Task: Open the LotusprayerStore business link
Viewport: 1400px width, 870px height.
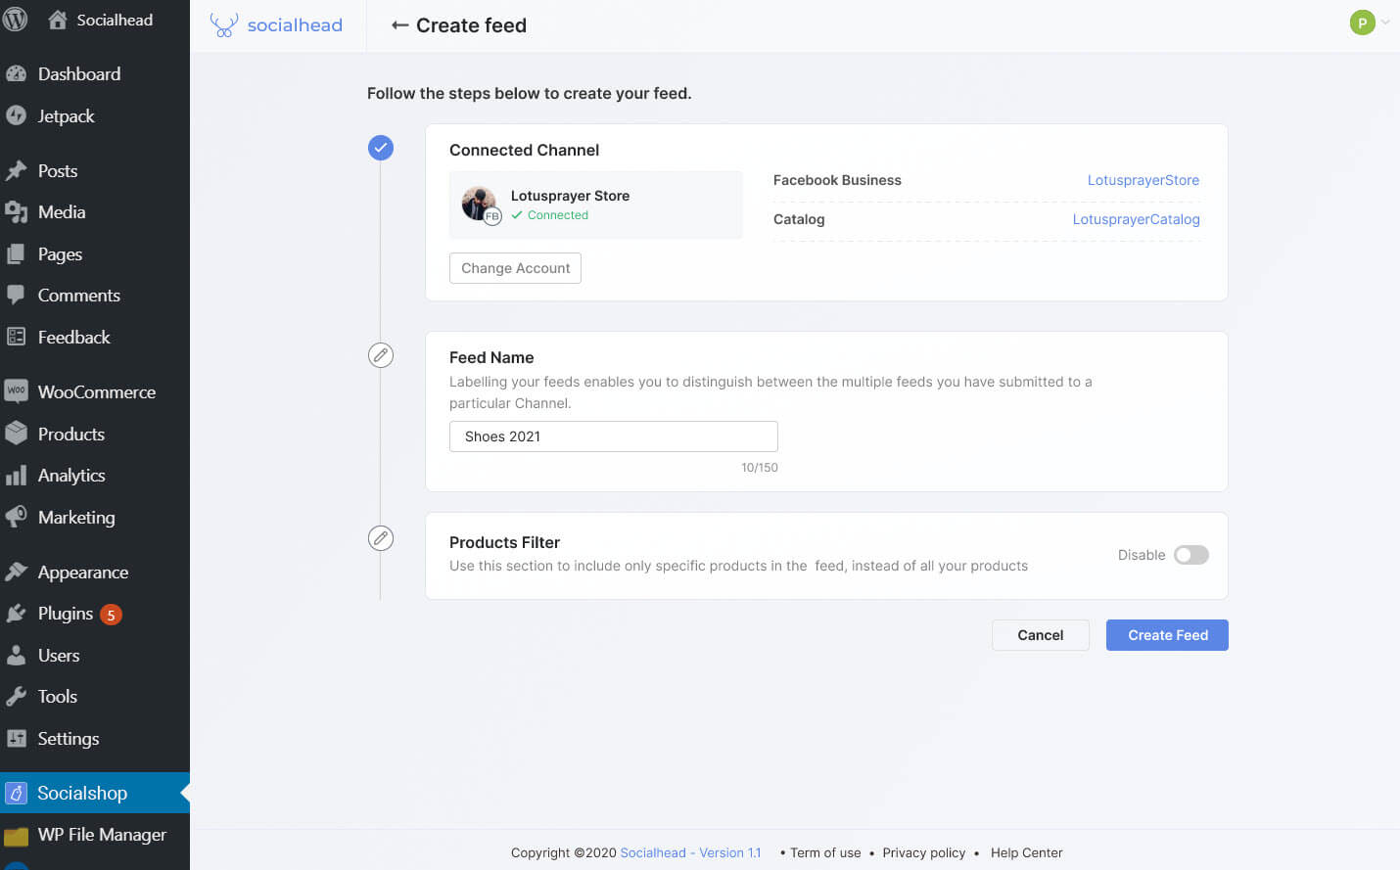Action: pos(1143,180)
